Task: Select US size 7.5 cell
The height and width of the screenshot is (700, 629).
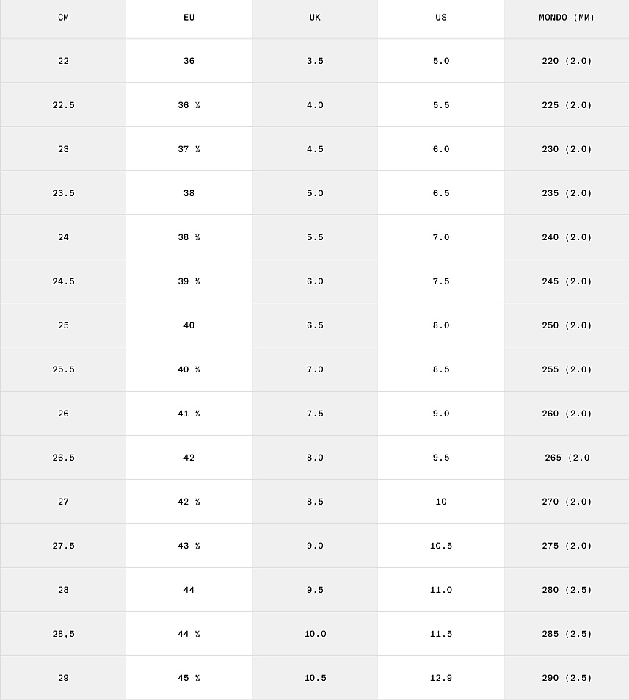Action: (x=441, y=281)
